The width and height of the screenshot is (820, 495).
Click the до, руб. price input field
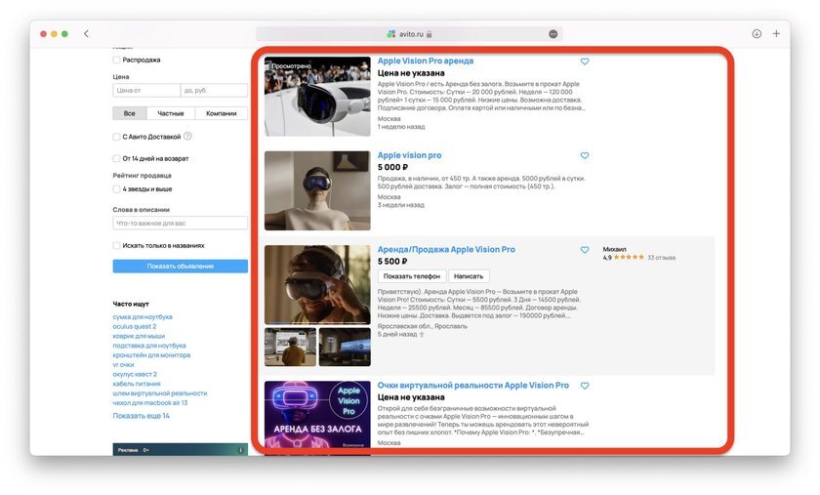pos(214,90)
